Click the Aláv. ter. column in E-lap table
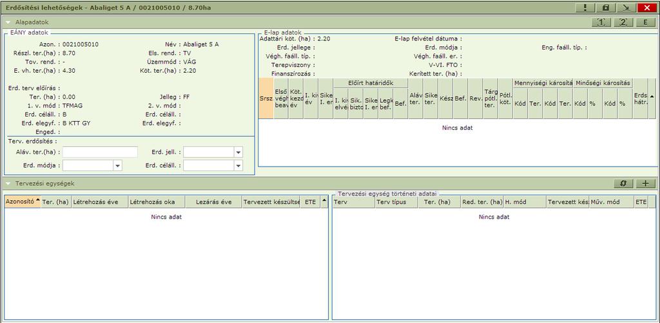The height and width of the screenshot is (323, 660). [416, 98]
